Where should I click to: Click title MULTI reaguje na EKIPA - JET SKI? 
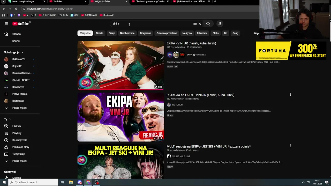pos(208,146)
